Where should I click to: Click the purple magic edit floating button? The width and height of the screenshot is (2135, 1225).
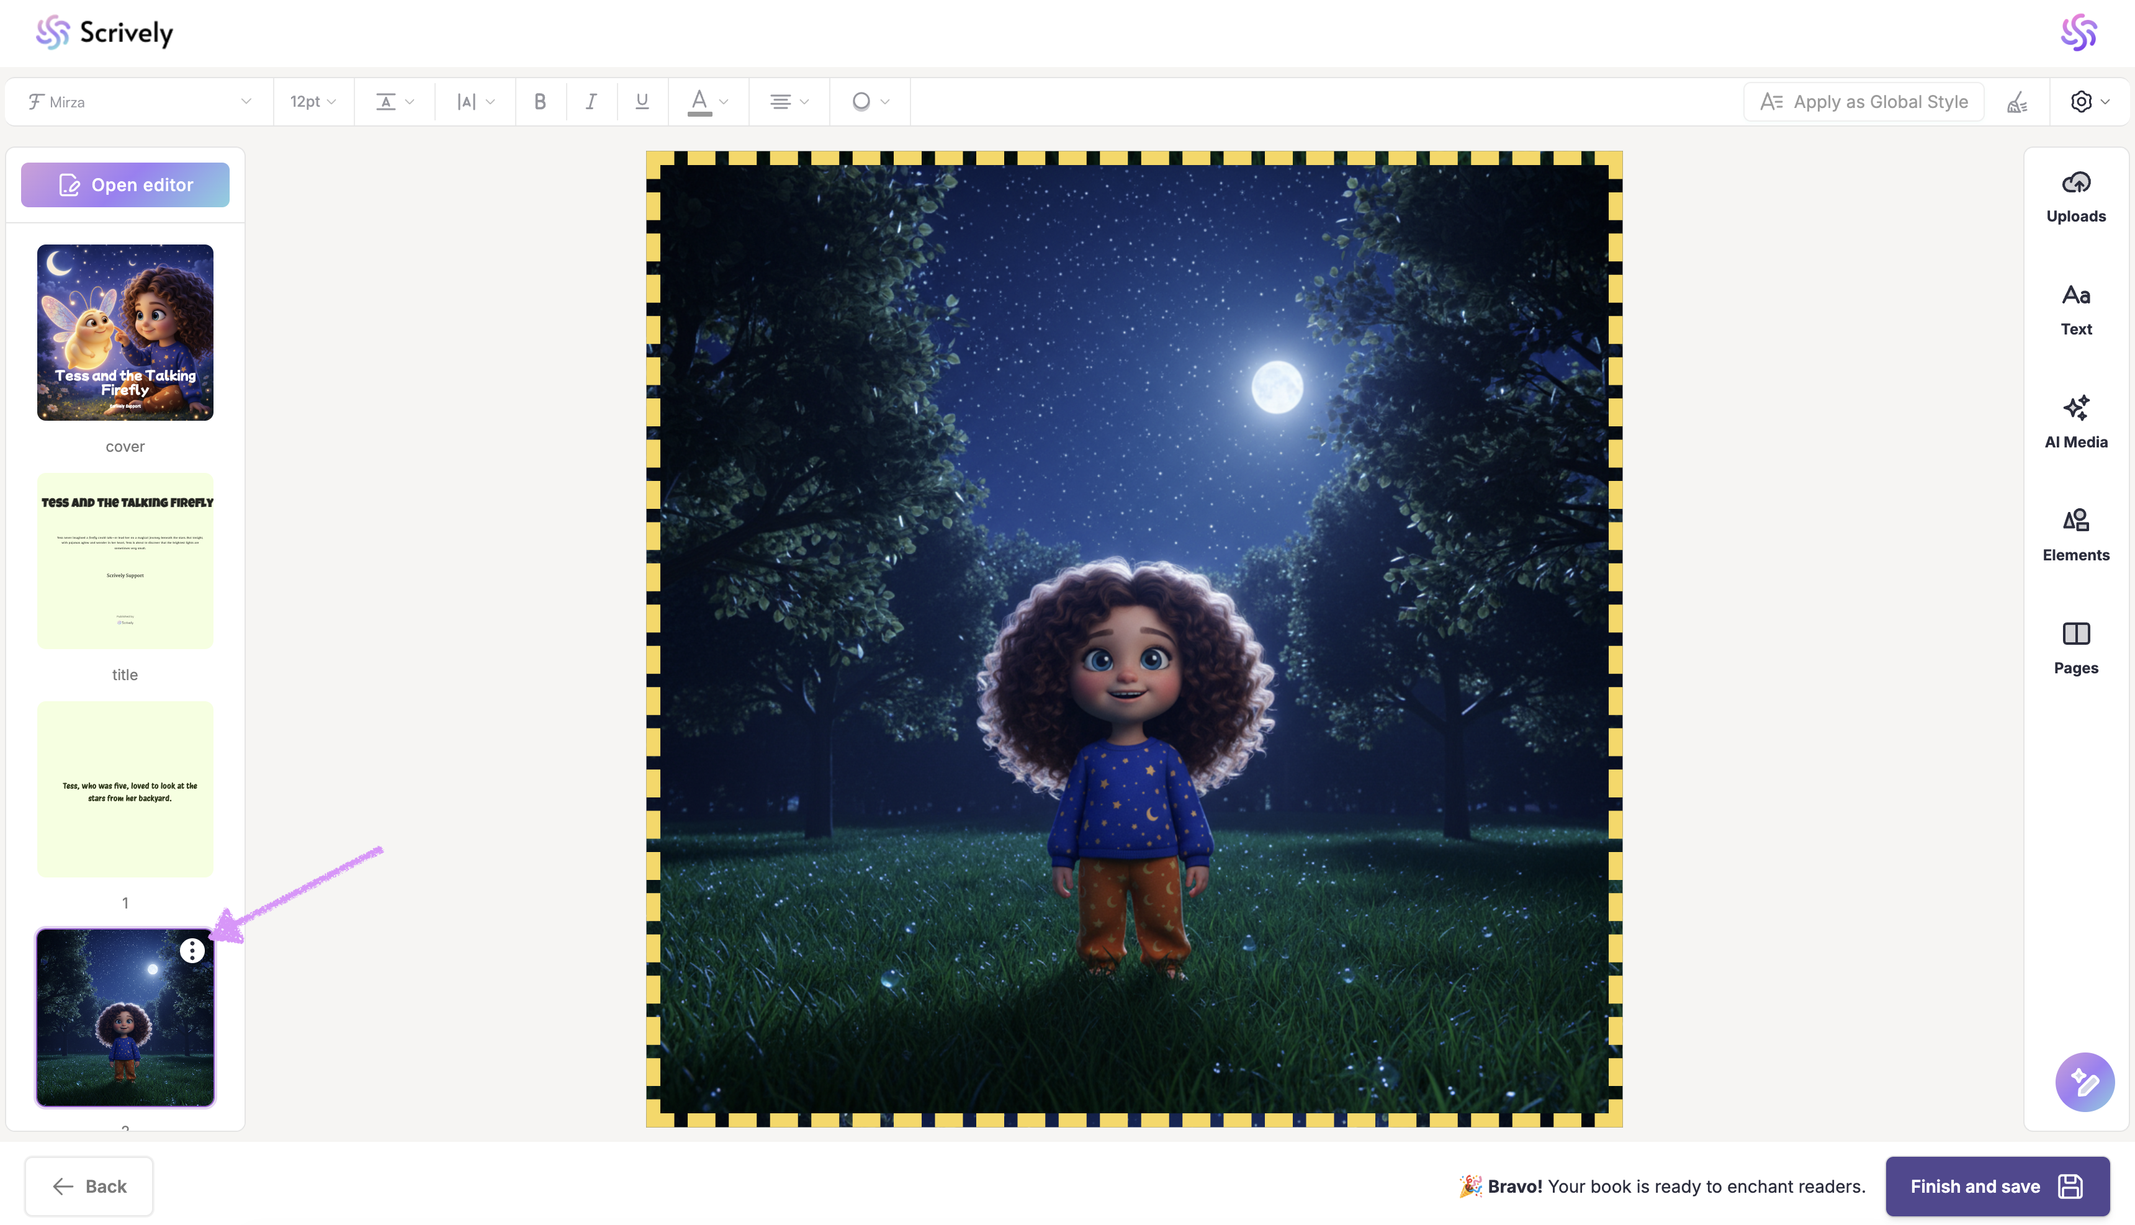2083,1082
